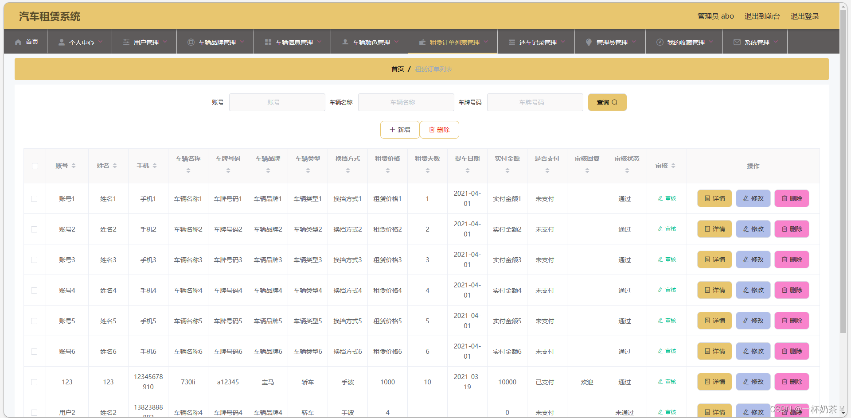Check the checkbox for row 用户2
Screen dimensions: 851x418
click(x=34, y=413)
